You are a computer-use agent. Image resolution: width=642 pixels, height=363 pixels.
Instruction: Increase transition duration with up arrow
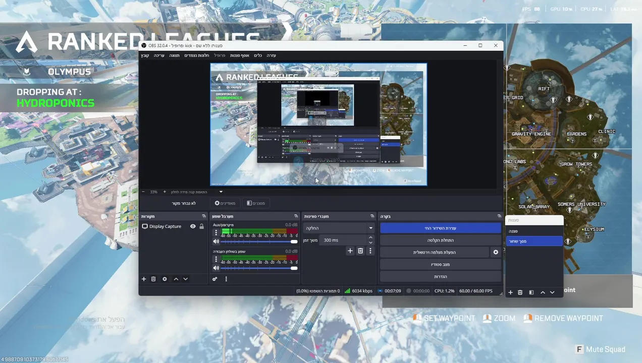(370, 237)
